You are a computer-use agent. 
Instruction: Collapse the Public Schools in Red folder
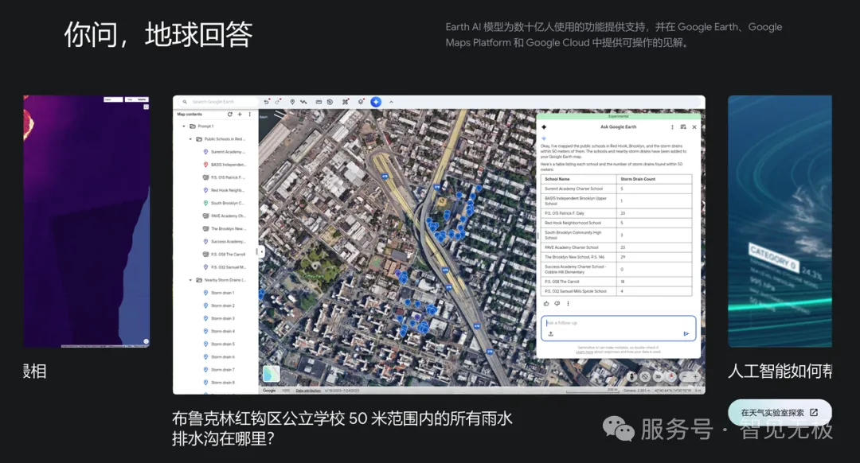point(190,139)
